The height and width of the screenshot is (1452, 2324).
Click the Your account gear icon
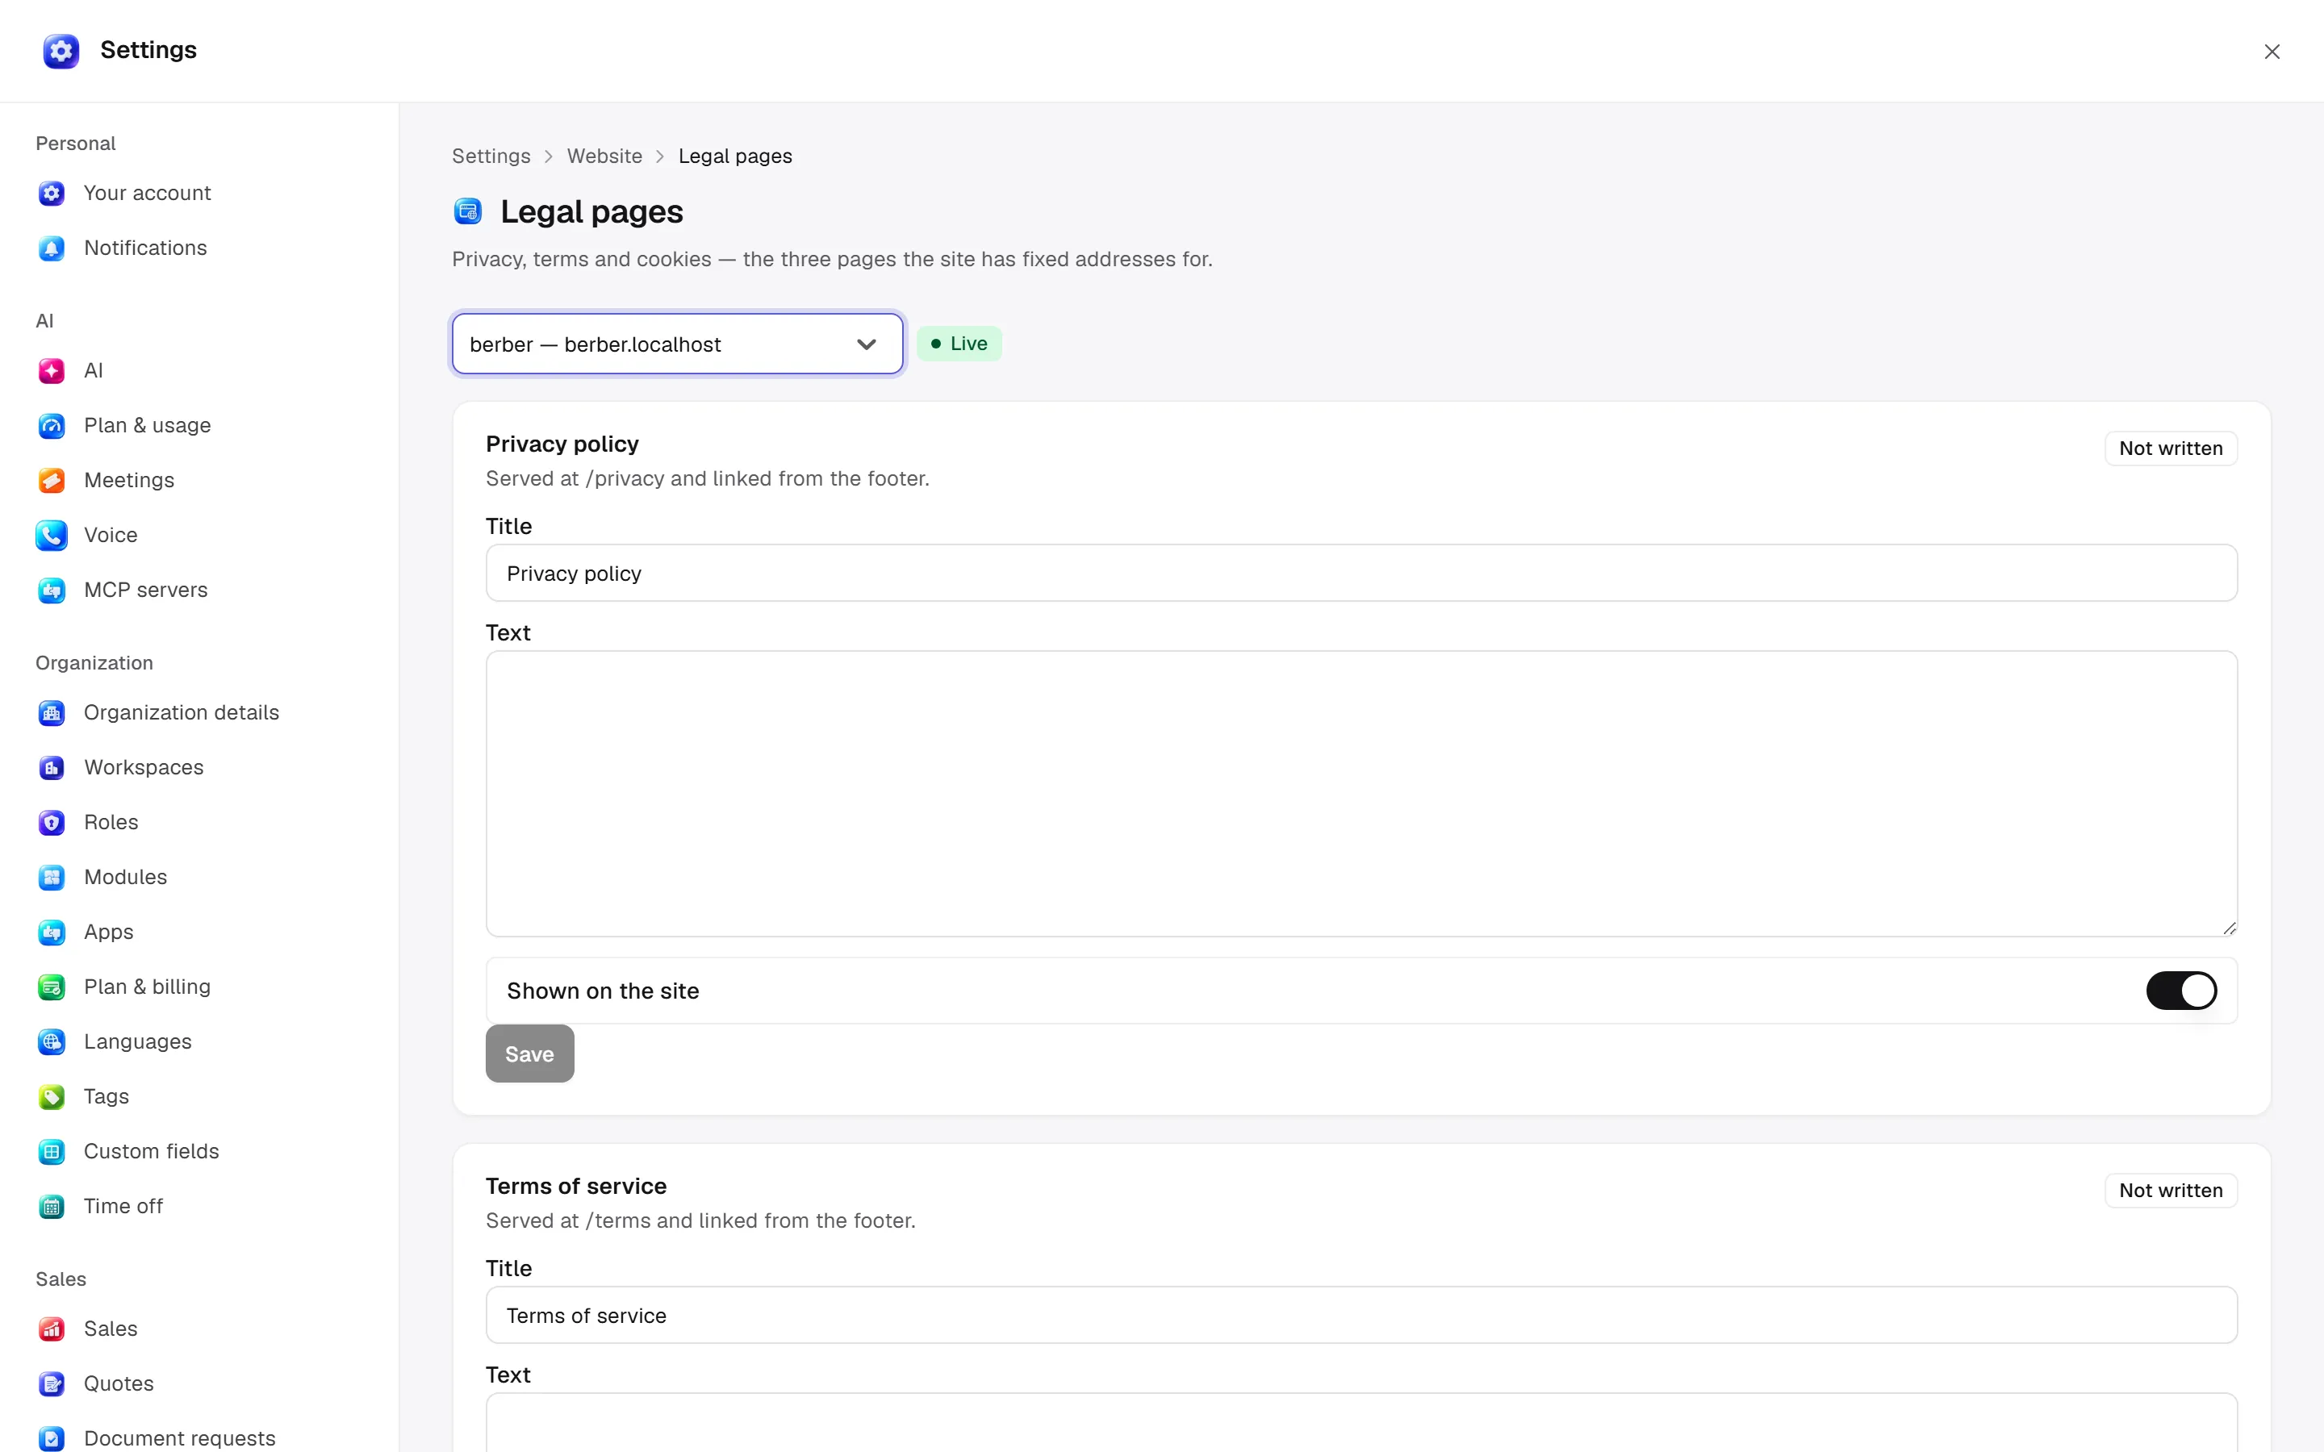pos(52,193)
